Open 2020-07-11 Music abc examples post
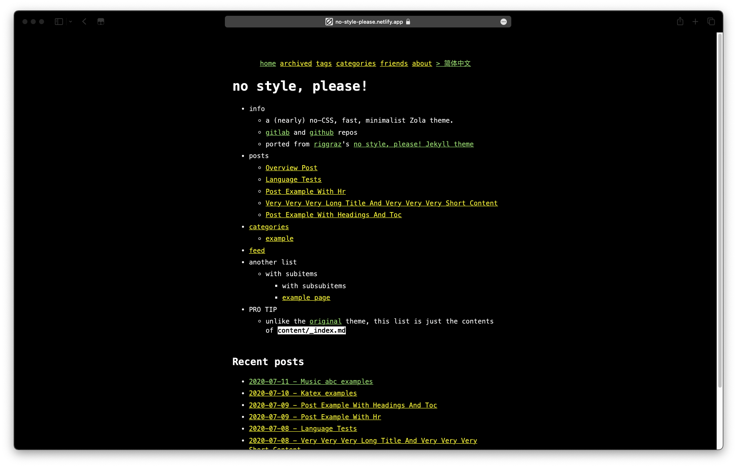737x467 pixels. (x=311, y=381)
